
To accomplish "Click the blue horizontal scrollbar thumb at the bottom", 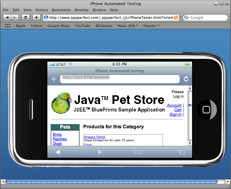I will click(x=112, y=182).
